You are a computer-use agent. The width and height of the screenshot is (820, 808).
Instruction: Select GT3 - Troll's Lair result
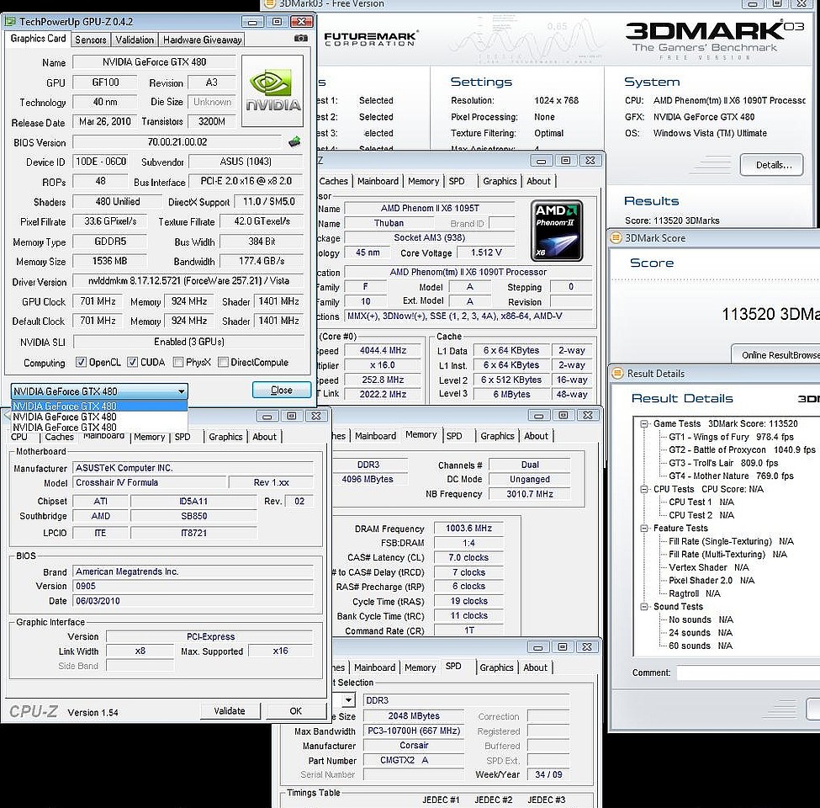723,463
